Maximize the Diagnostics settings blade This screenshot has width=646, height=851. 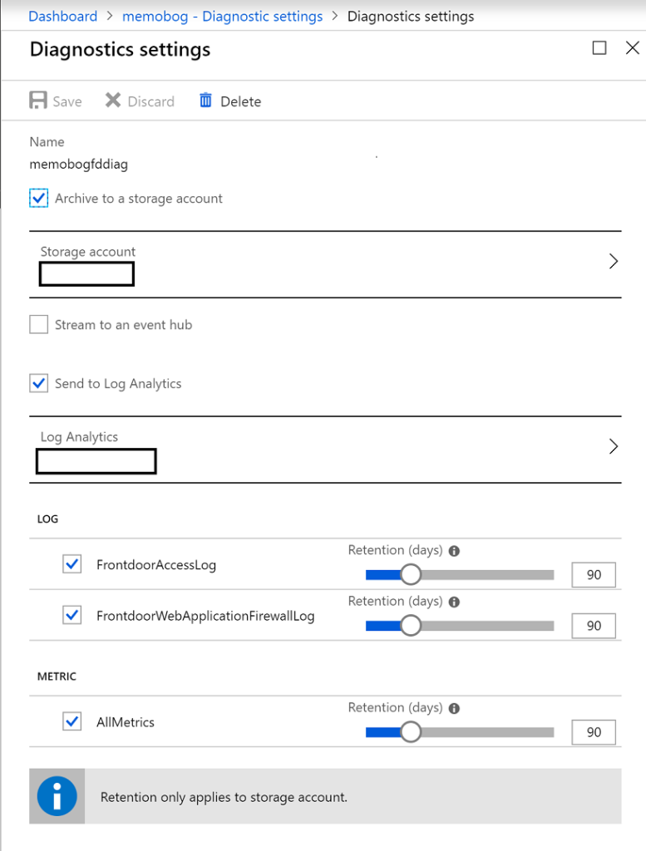coord(599,47)
